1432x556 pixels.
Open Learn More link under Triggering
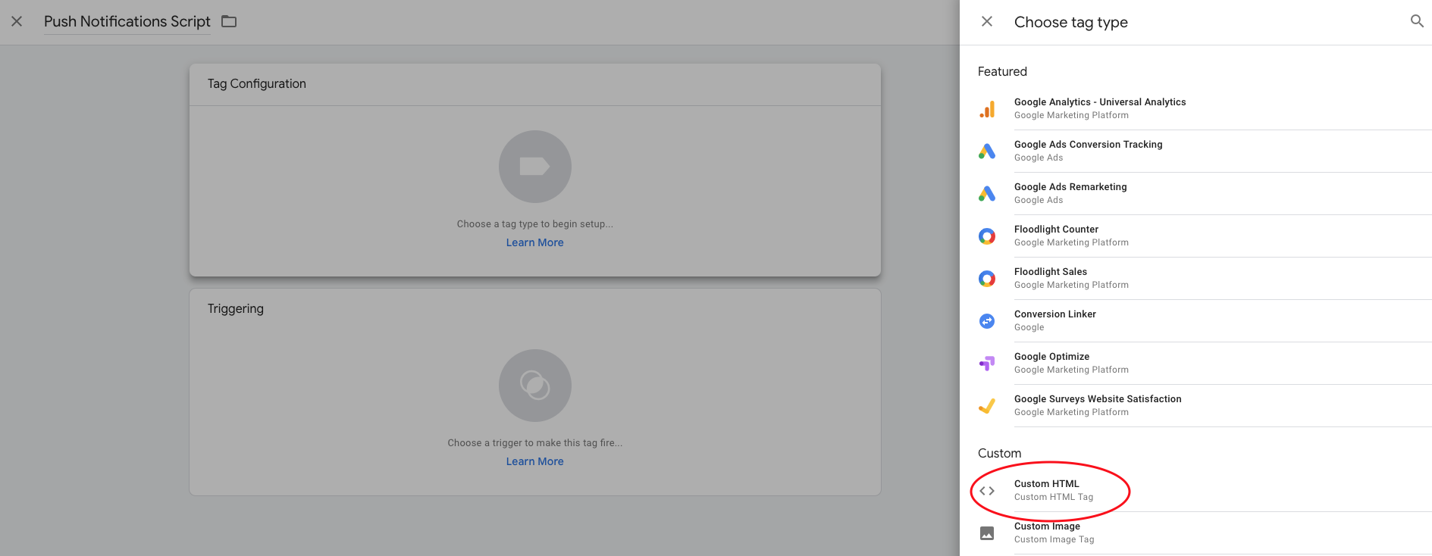click(534, 461)
